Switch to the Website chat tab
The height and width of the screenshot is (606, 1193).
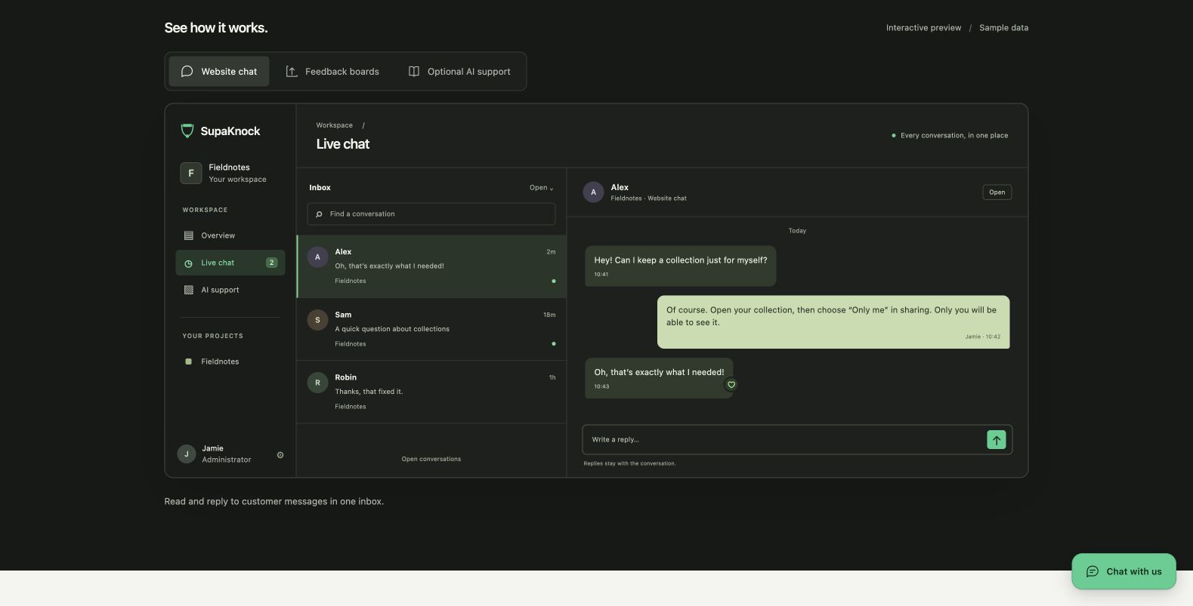coord(219,72)
